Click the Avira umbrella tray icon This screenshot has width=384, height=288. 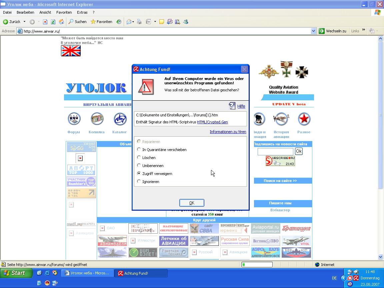(356, 278)
